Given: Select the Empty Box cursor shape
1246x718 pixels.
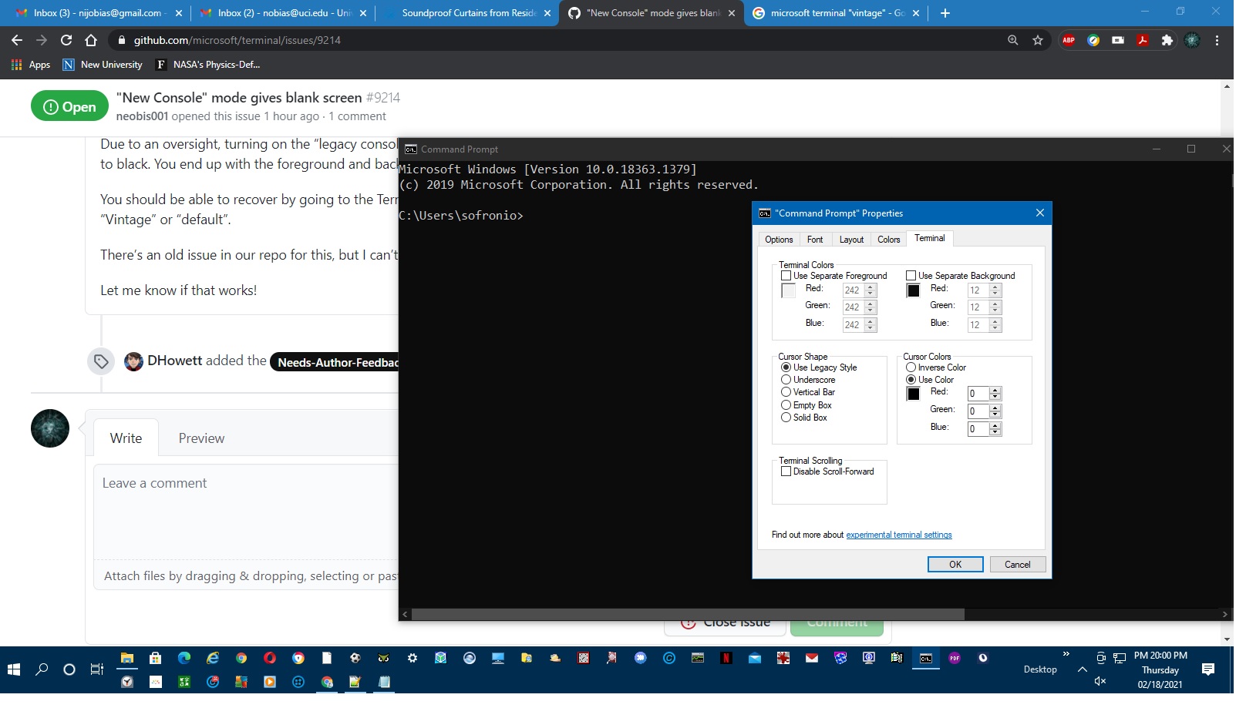Looking at the screenshot, I should [786, 405].
